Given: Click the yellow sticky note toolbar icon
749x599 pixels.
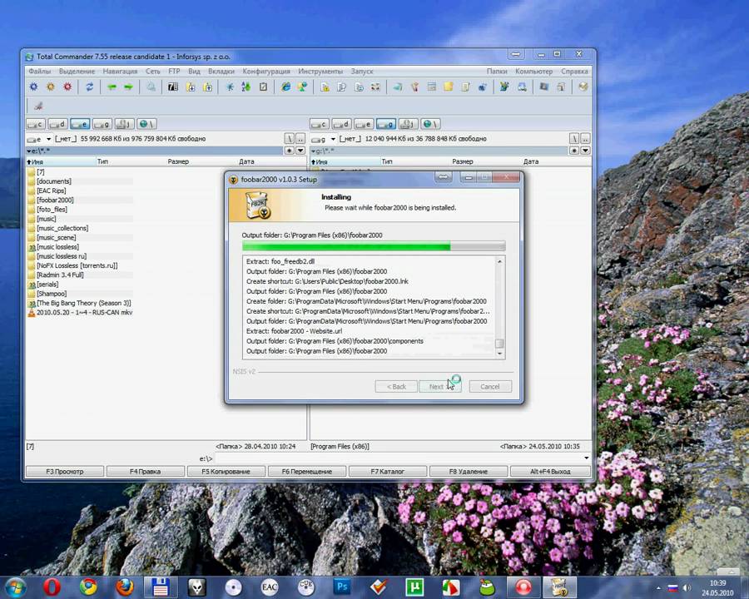Looking at the screenshot, I should point(448,87).
